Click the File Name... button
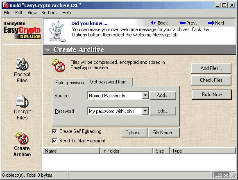The height and width of the screenshot is (180, 238). (x=164, y=133)
